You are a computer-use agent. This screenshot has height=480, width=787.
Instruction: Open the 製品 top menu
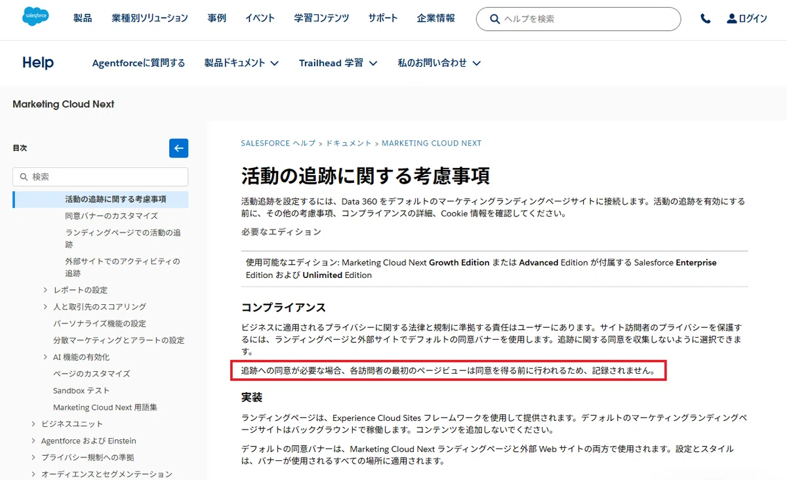click(83, 18)
